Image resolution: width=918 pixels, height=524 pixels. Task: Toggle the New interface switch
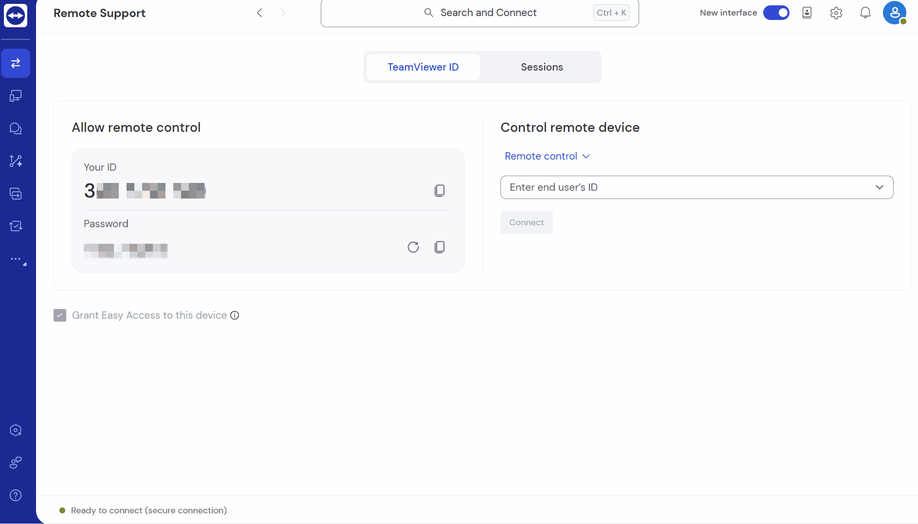click(776, 13)
